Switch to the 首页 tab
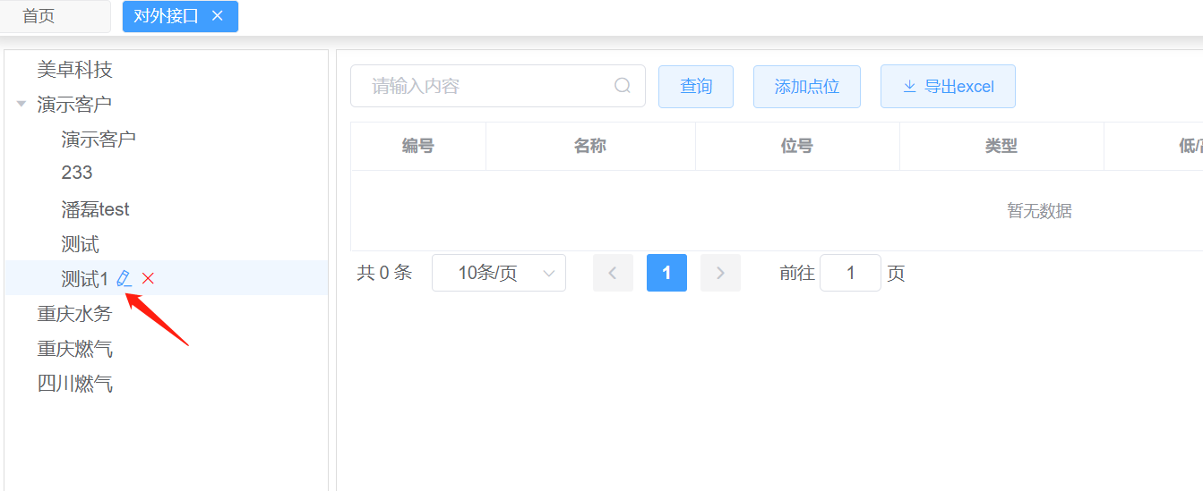This screenshot has height=491, width=1203. coord(39,16)
